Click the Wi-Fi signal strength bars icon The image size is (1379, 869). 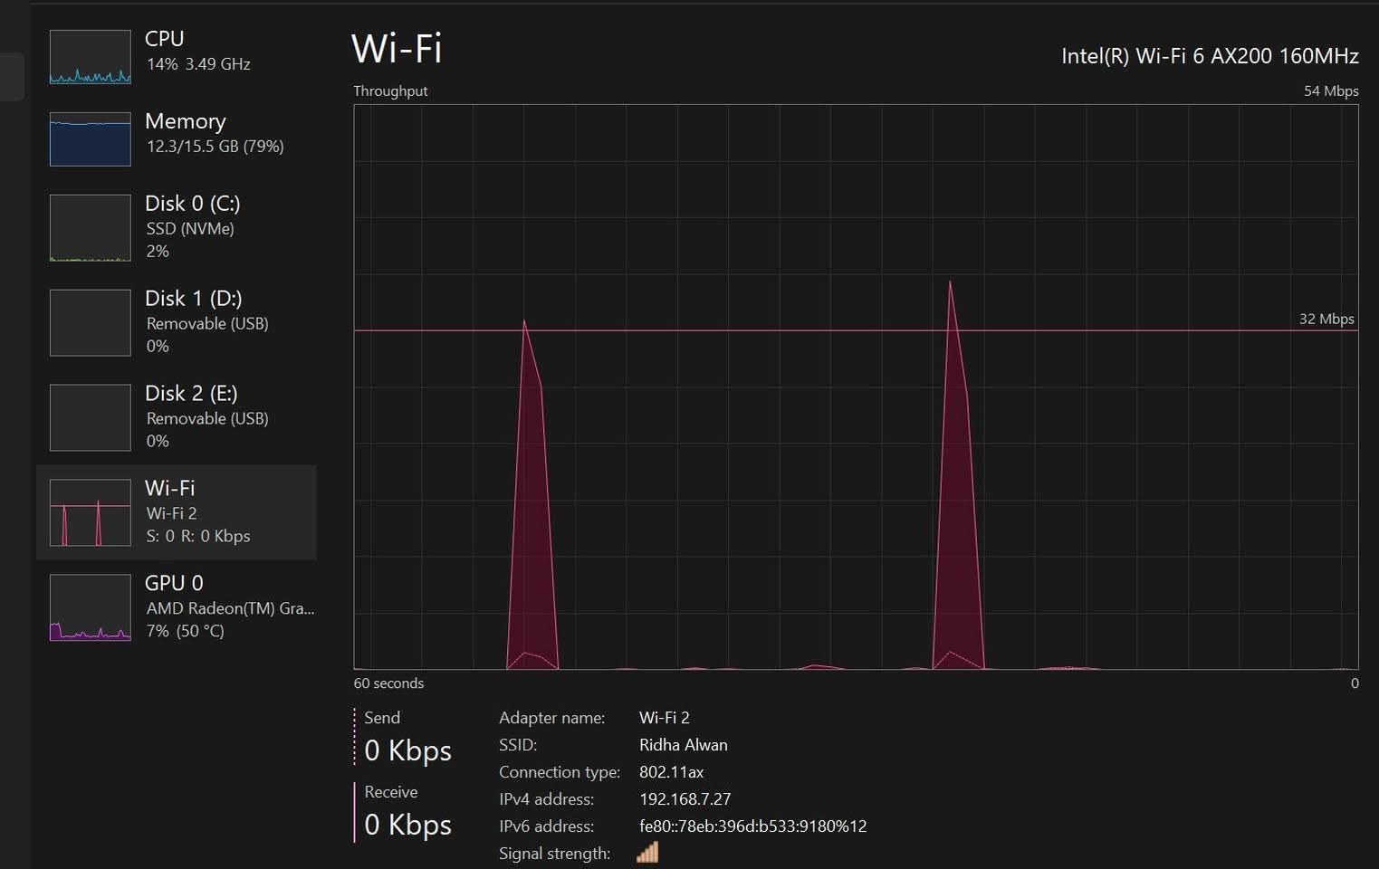[647, 853]
